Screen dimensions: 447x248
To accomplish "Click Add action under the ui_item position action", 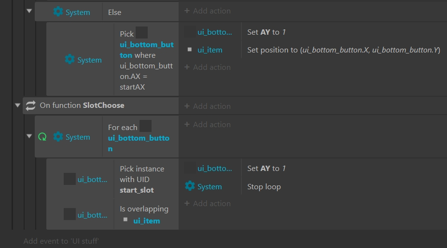I will point(208,67).
